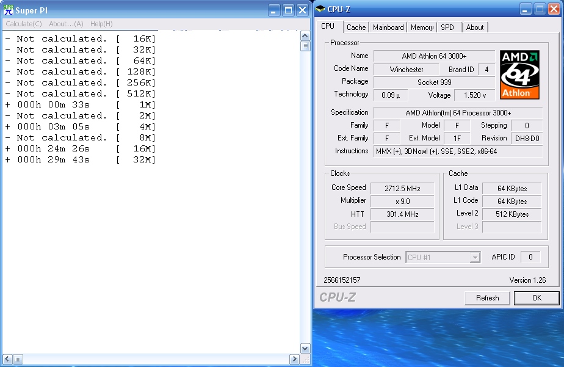Click the Instructions field listing MMX, SSE
Screen dimensions: 564x367
(458, 151)
